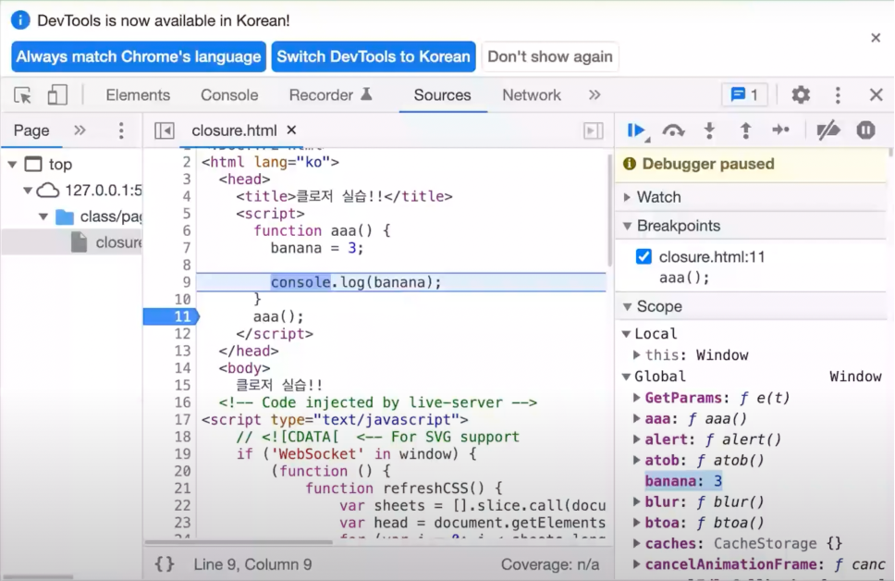Image resolution: width=895 pixels, height=581 pixels.
Task: Collapse the class/pa folder node
Action: point(43,216)
